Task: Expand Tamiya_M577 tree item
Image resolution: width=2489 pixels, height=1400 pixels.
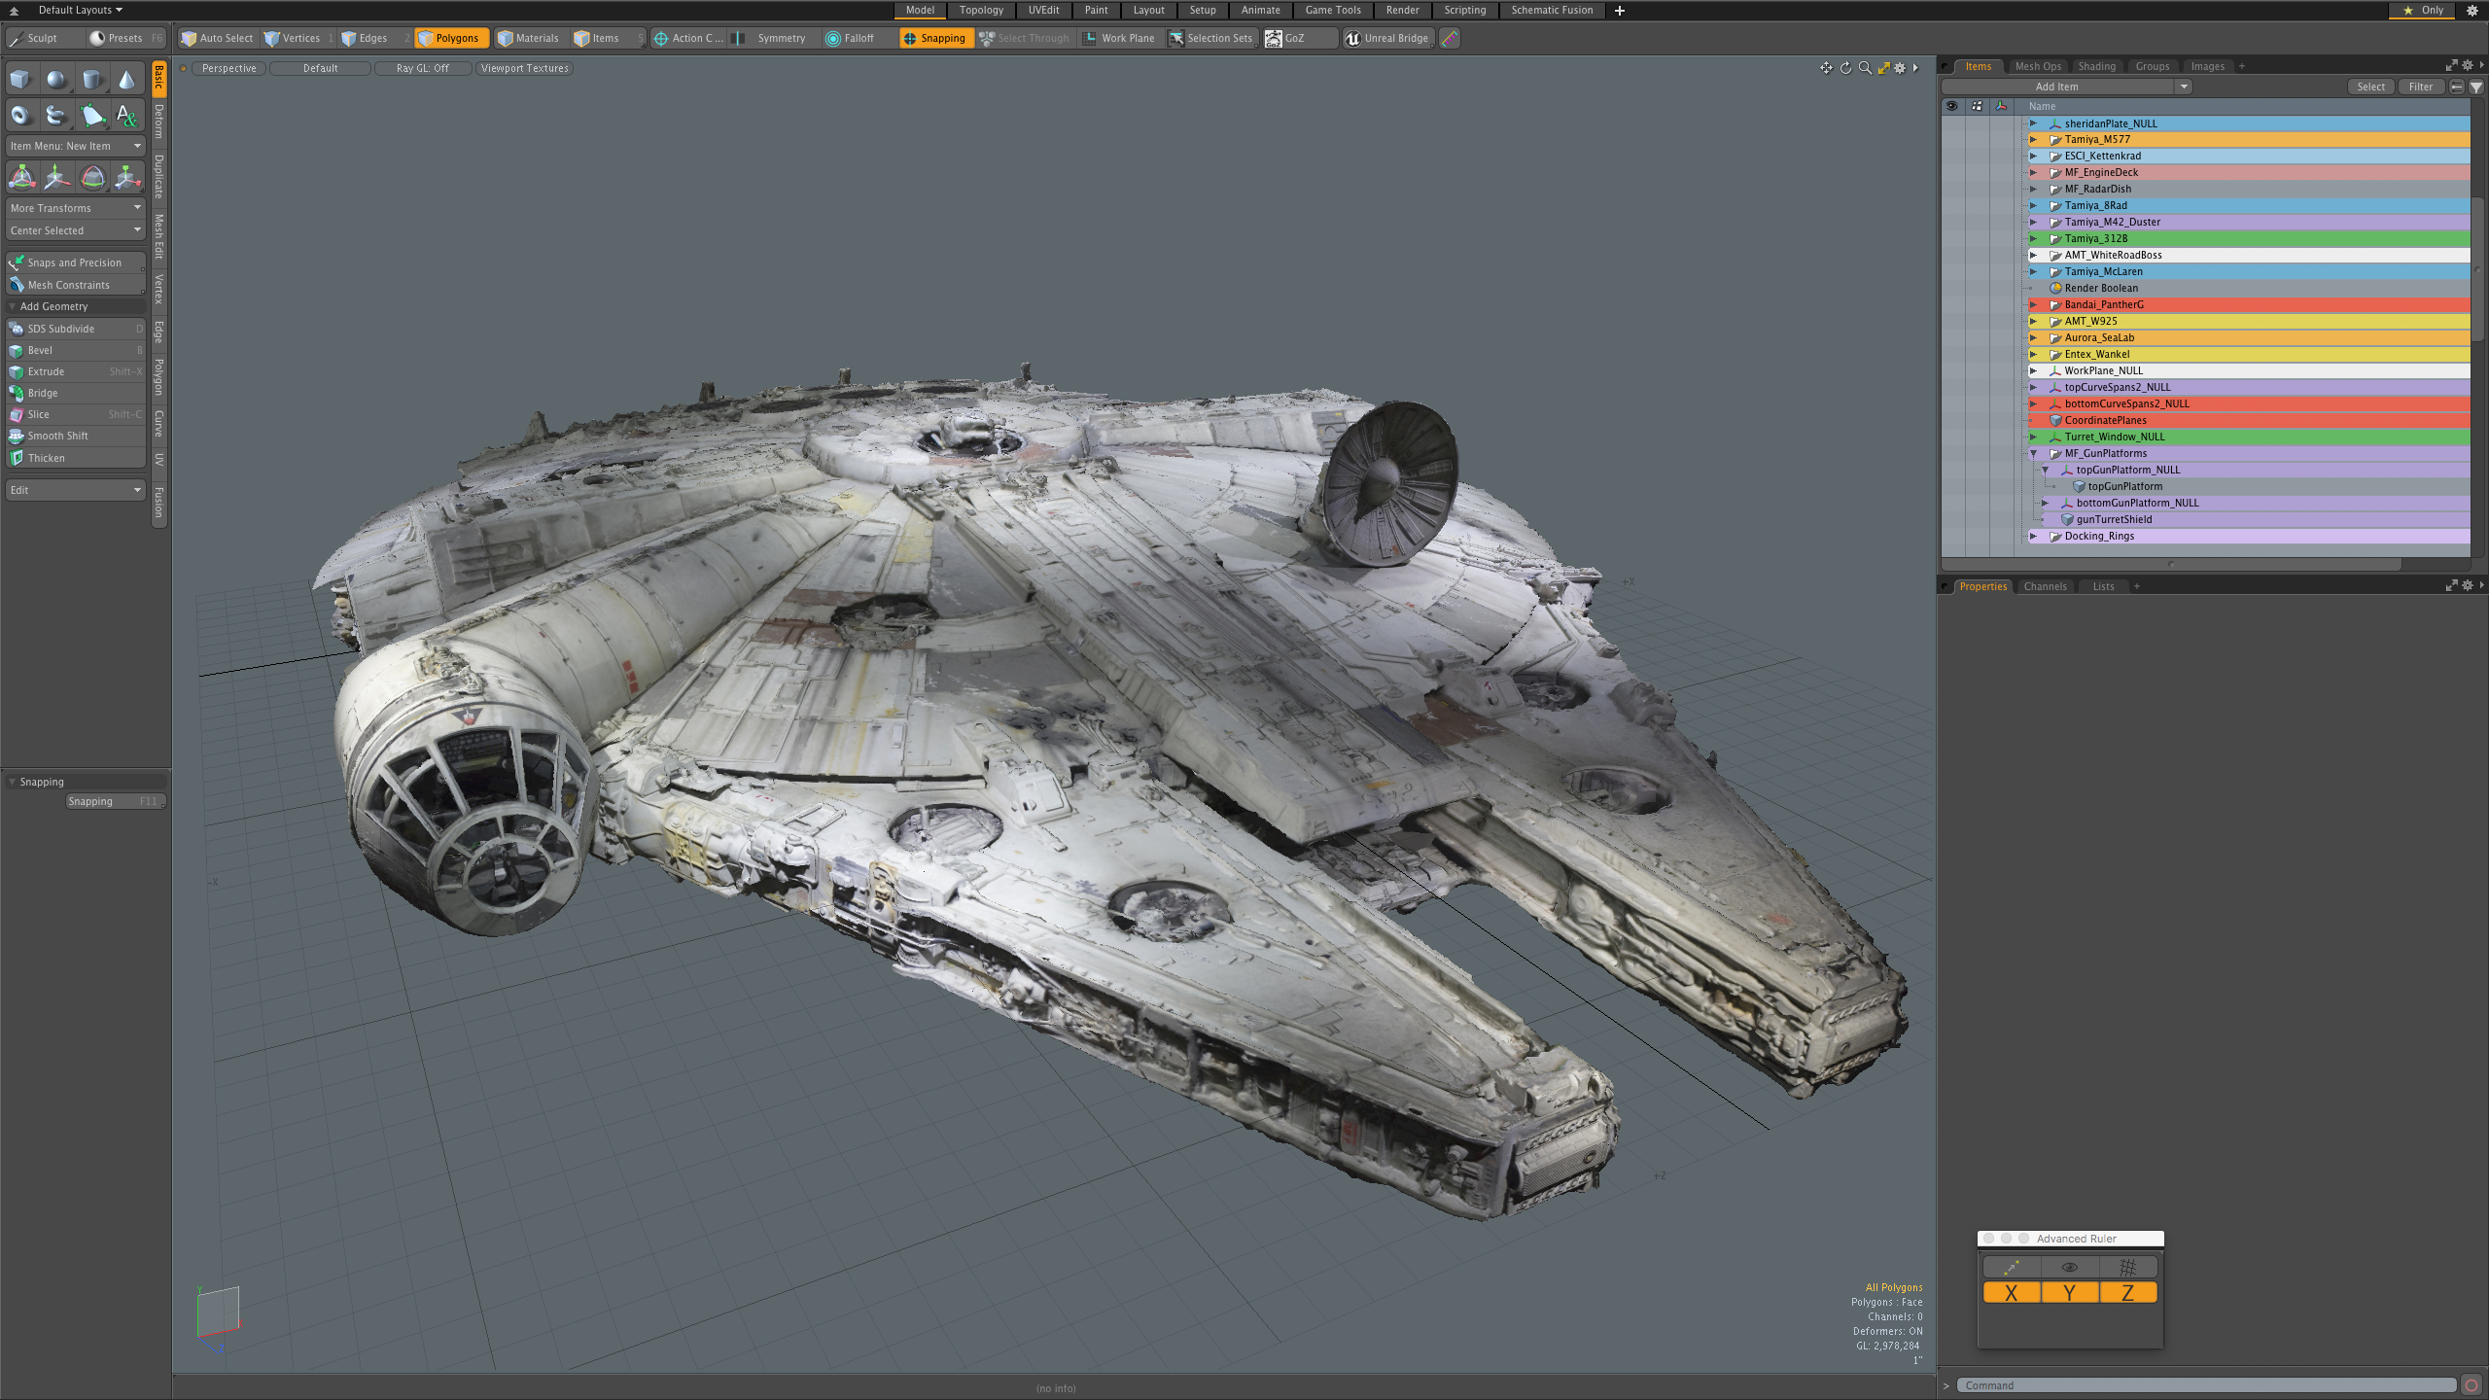Action: pos(2033,139)
